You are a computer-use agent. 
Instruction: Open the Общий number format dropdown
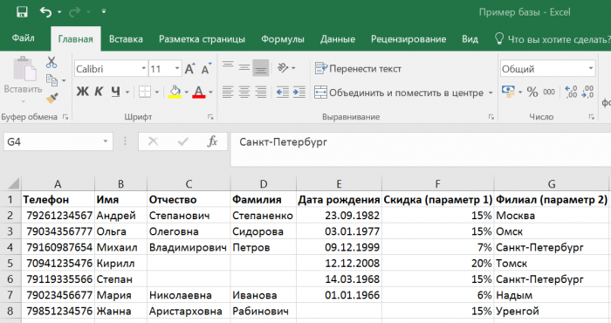coord(591,69)
